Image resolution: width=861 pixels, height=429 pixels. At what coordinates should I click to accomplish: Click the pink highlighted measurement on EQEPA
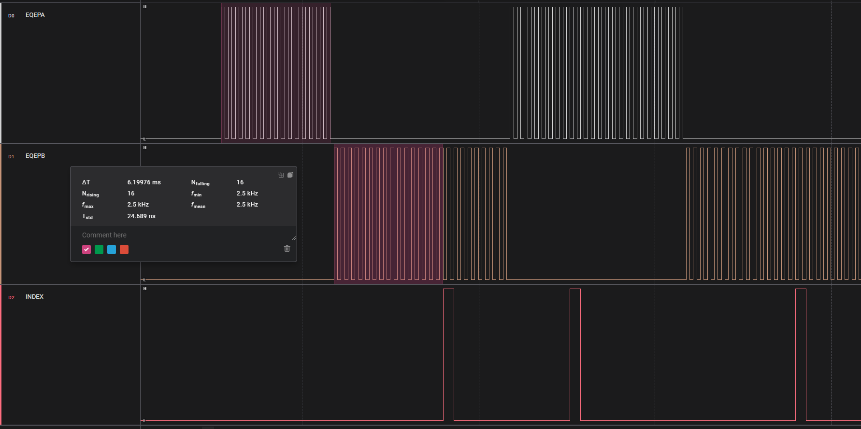coord(275,72)
